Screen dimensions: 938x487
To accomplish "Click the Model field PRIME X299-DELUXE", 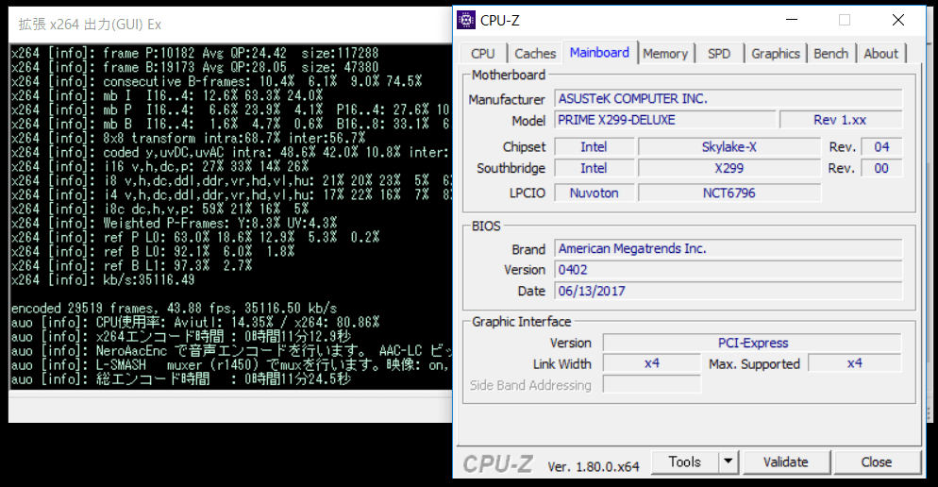I will tap(665, 120).
